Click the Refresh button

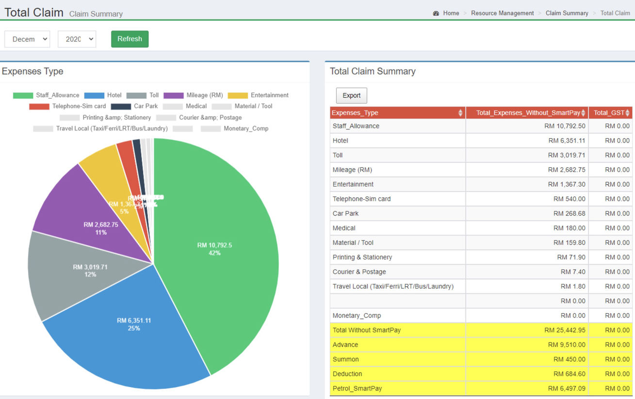(130, 39)
